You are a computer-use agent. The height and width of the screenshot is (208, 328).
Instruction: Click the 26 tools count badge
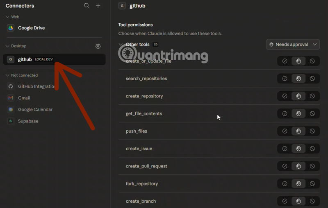(x=155, y=45)
